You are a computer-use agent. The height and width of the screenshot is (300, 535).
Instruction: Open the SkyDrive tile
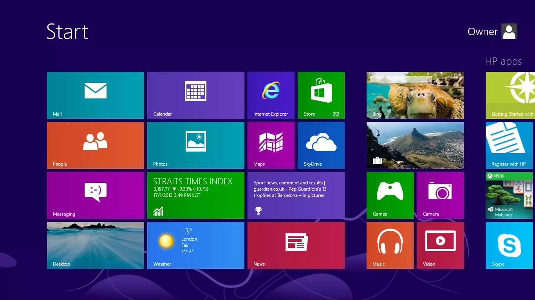321,145
